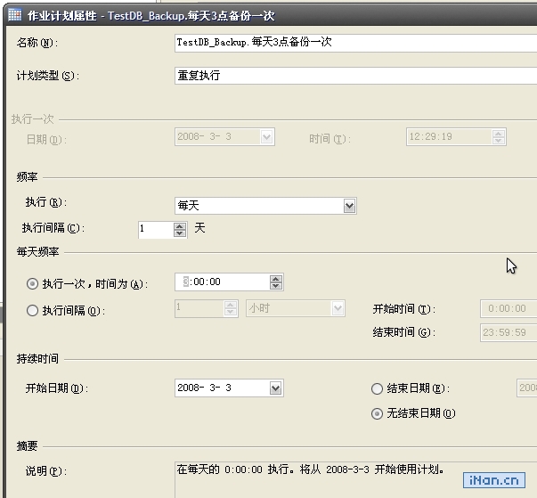Image resolution: width=537 pixels, height=498 pixels.
Task: Select the 无结束日期 radio button
Action: (377, 413)
